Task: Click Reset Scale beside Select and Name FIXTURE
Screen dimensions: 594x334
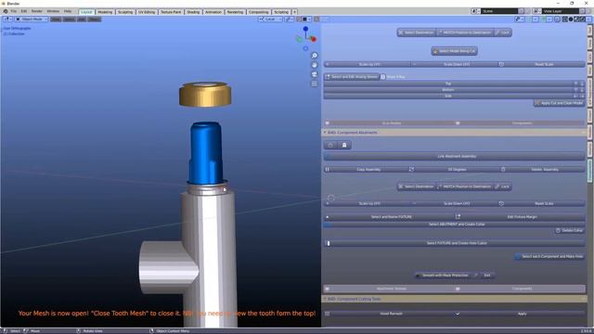Action: pyautogui.click(x=543, y=203)
